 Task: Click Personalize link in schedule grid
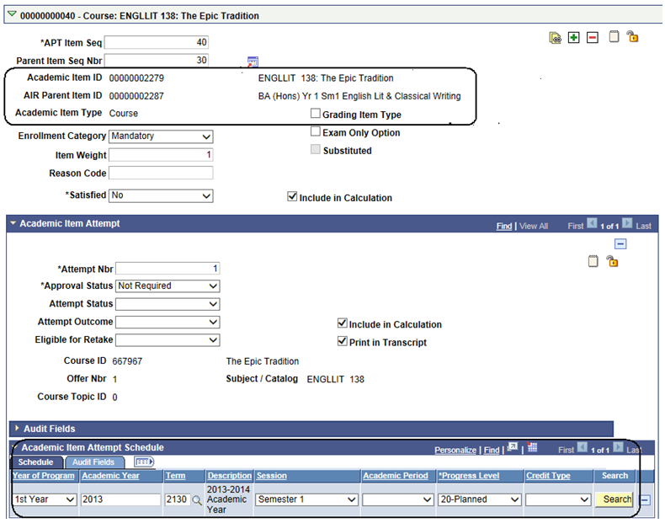click(455, 450)
